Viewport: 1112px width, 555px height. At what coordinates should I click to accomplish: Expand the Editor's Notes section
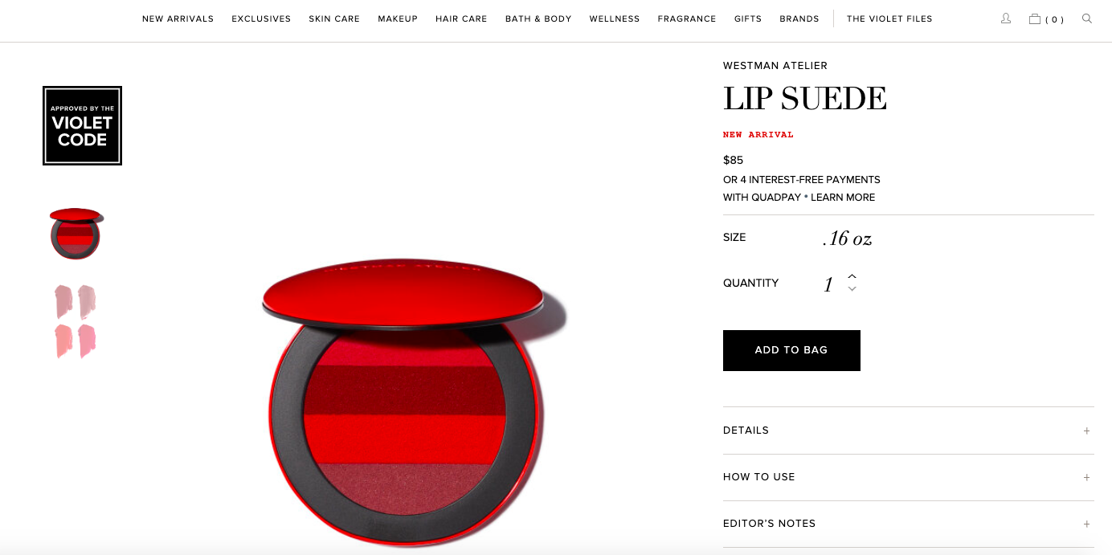coord(908,524)
